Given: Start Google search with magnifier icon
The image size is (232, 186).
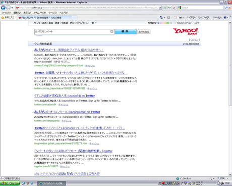Looking at the screenshot, I should (226, 8).
